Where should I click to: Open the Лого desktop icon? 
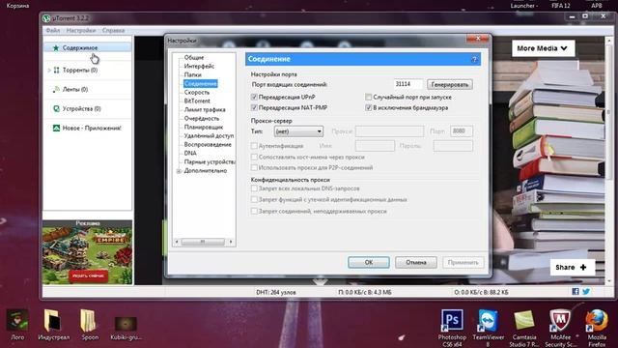17,320
